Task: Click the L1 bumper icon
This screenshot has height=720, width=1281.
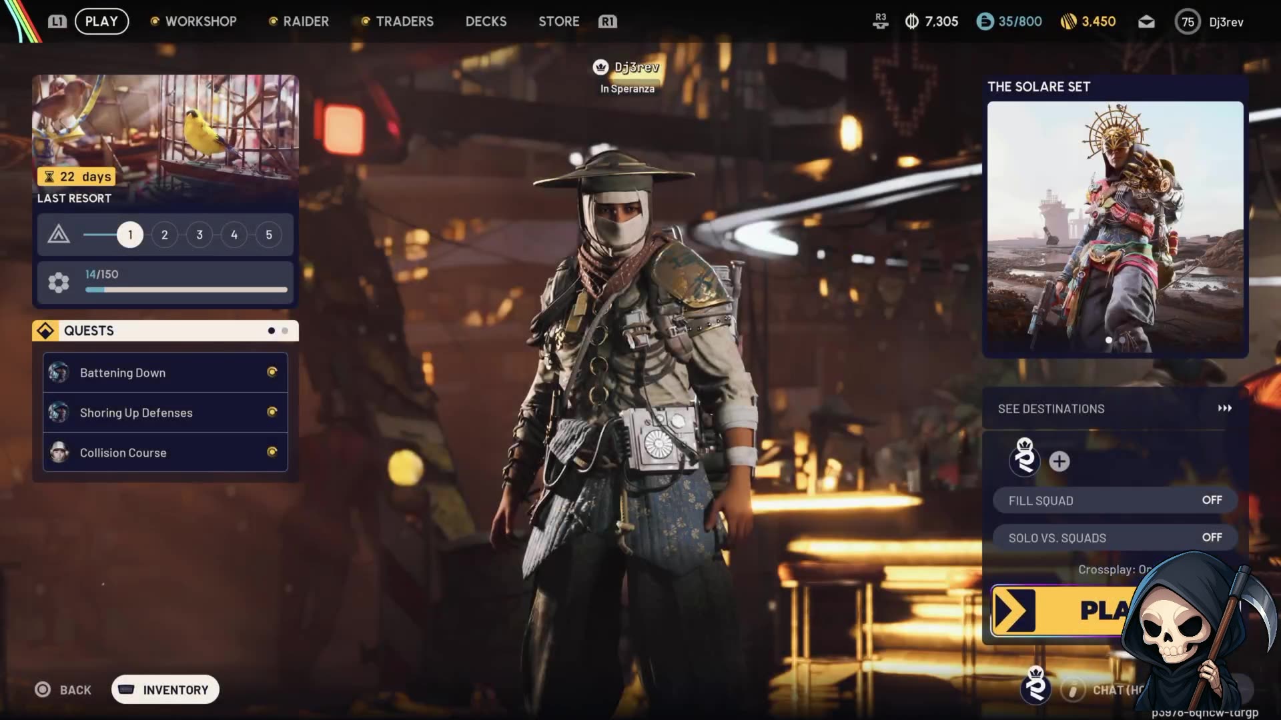Action: coord(57,21)
